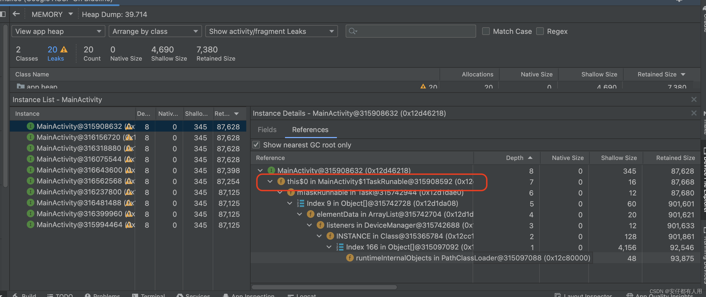Click search input field in toolbar
The width and height of the screenshot is (706, 297).
(411, 31)
